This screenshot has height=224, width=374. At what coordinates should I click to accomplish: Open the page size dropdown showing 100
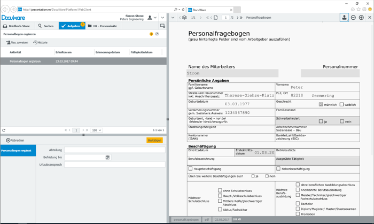point(96,130)
